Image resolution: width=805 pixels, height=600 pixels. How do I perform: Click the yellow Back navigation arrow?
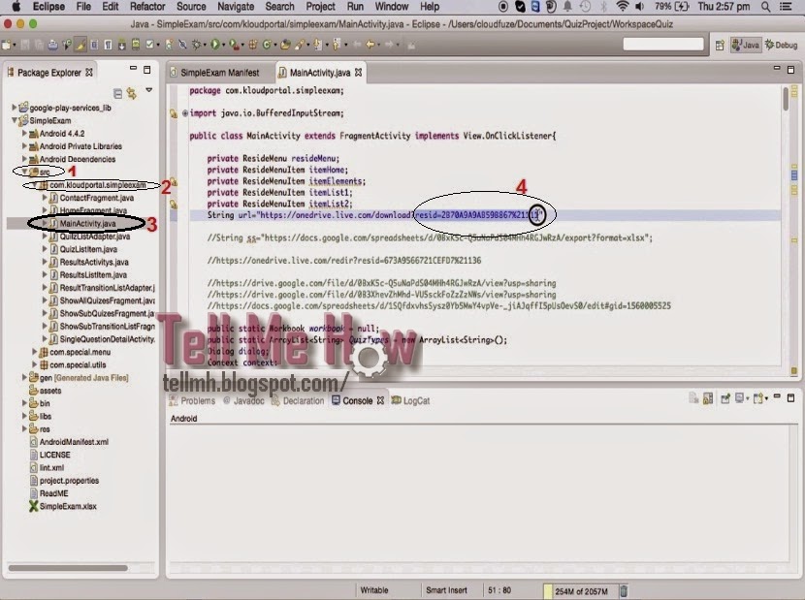tap(370, 46)
